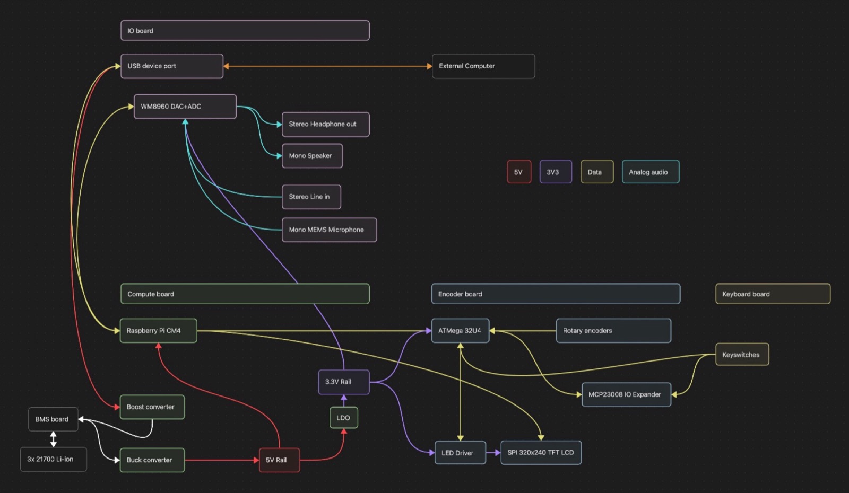Click the Compute board header node
Screen dimensions: 849x493
coord(245,294)
